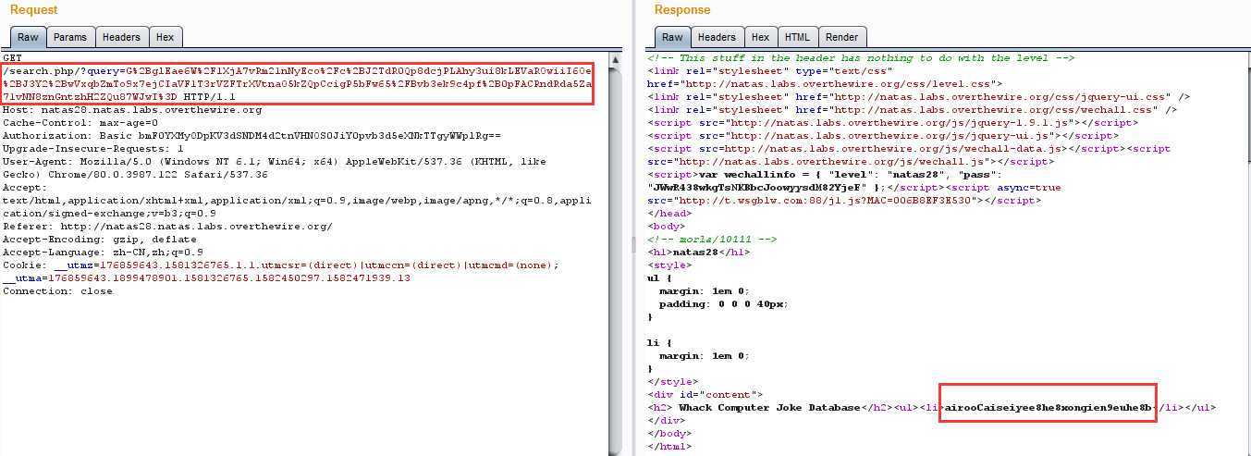Image resolution: width=1251 pixels, height=456 pixels.
Task: Click the Whack Computer Joke Database heading text
Action: [x=769, y=407]
